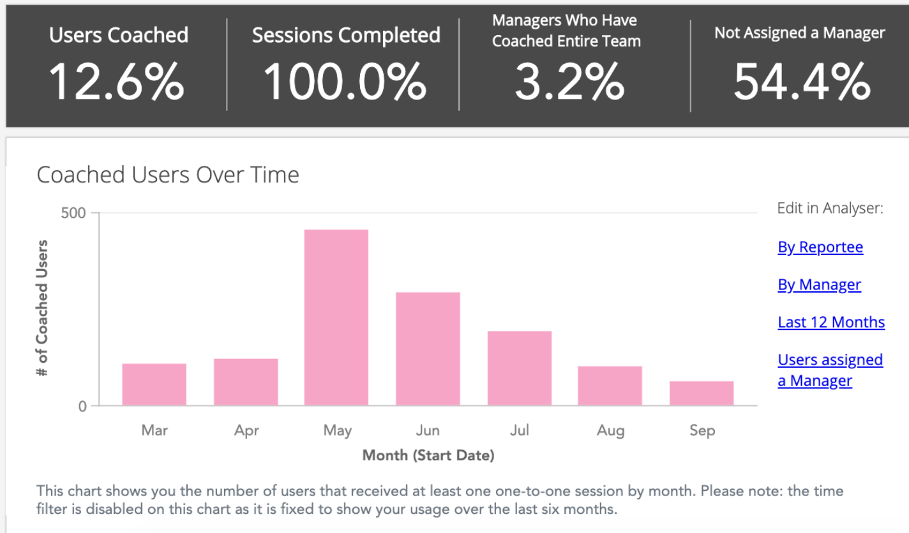This screenshot has height=533, width=909.
Task: Open the By Reportee link
Action: point(820,247)
